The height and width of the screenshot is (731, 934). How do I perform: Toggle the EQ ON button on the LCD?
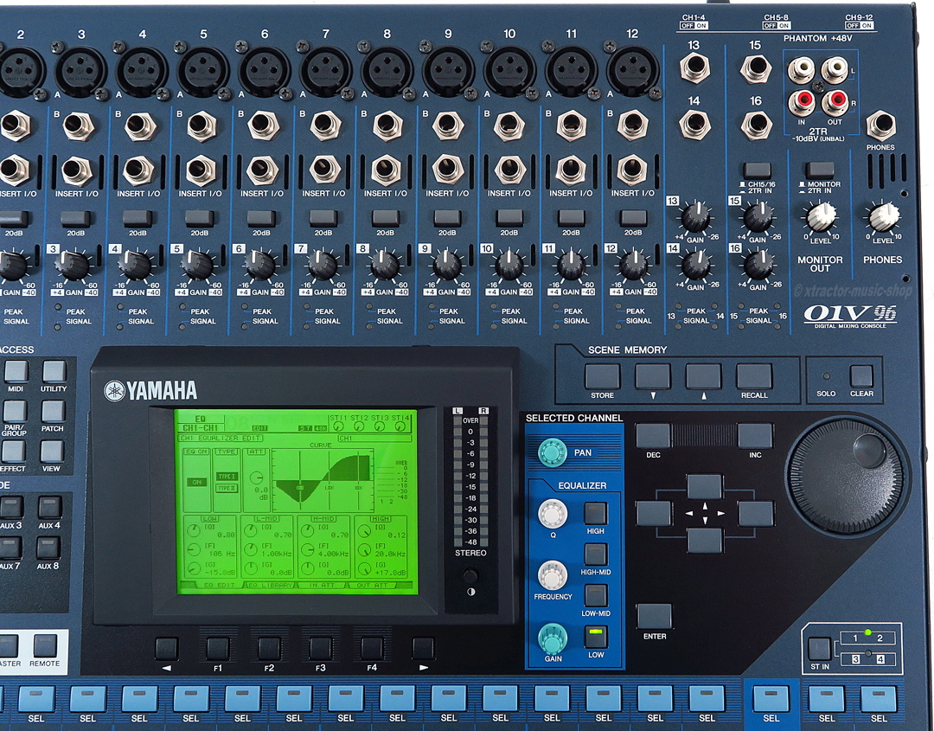coord(197,482)
